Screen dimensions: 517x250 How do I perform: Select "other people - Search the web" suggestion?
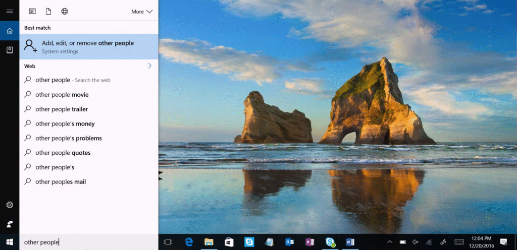point(89,80)
